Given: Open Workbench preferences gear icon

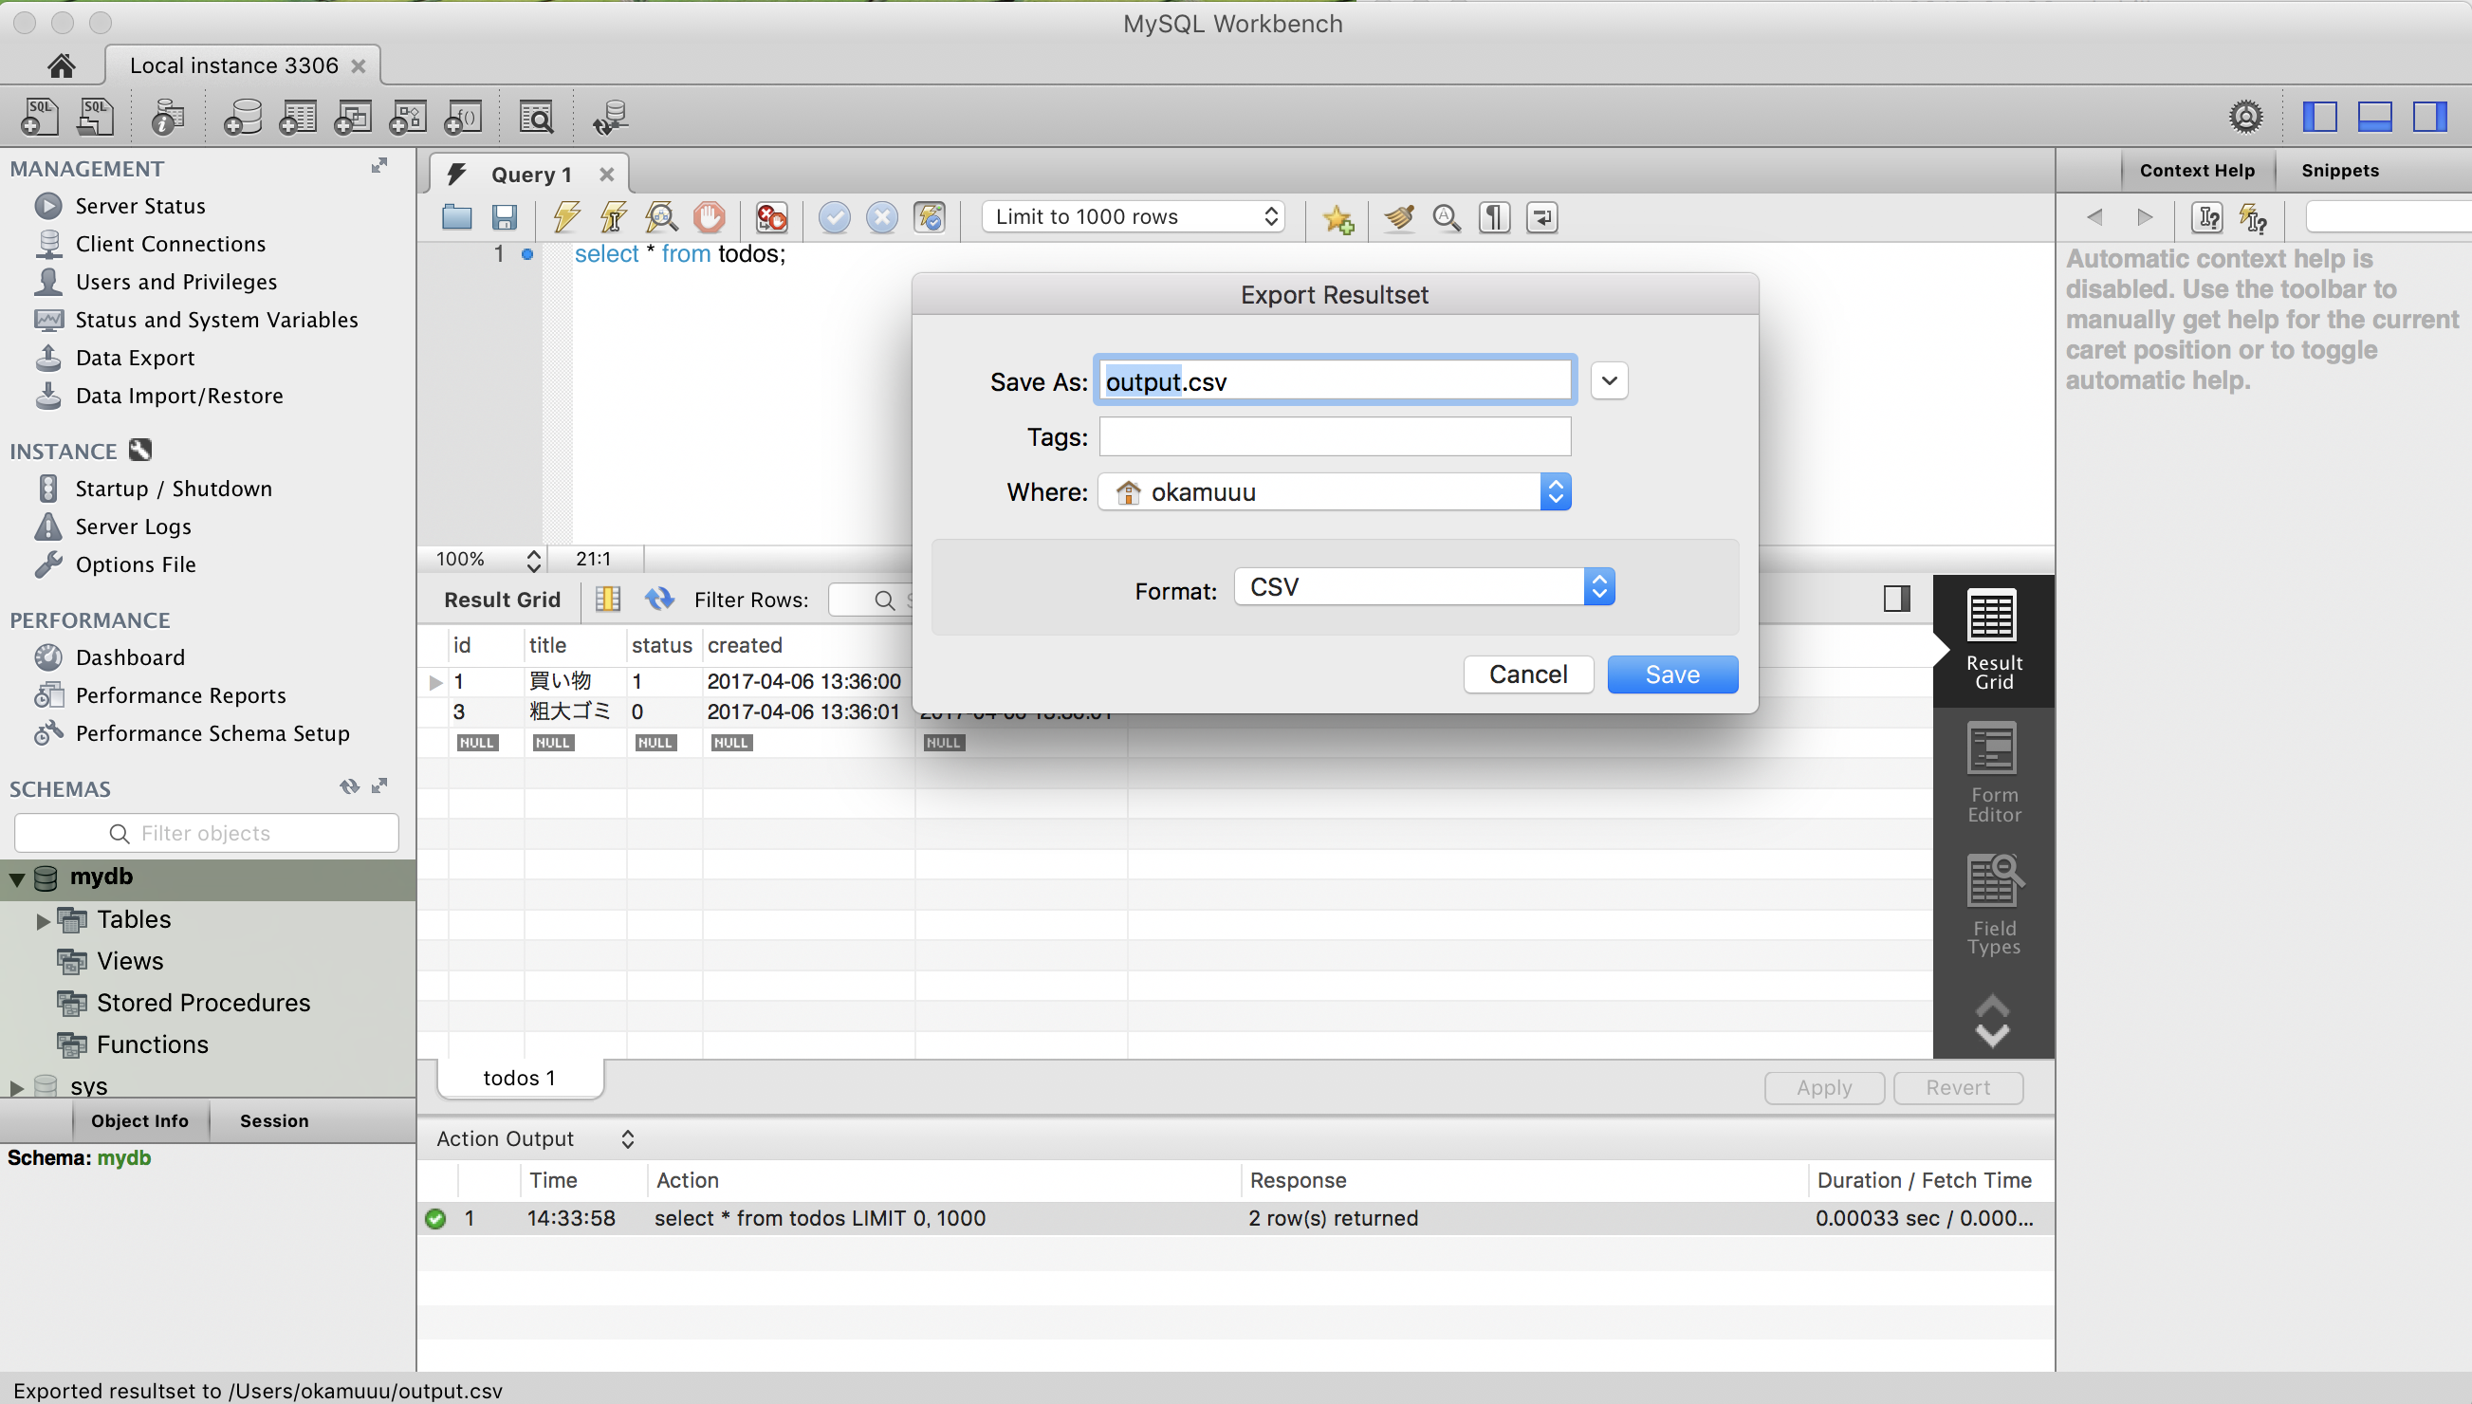Looking at the screenshot, I should pyautogui.click(x=2245, y=117).
